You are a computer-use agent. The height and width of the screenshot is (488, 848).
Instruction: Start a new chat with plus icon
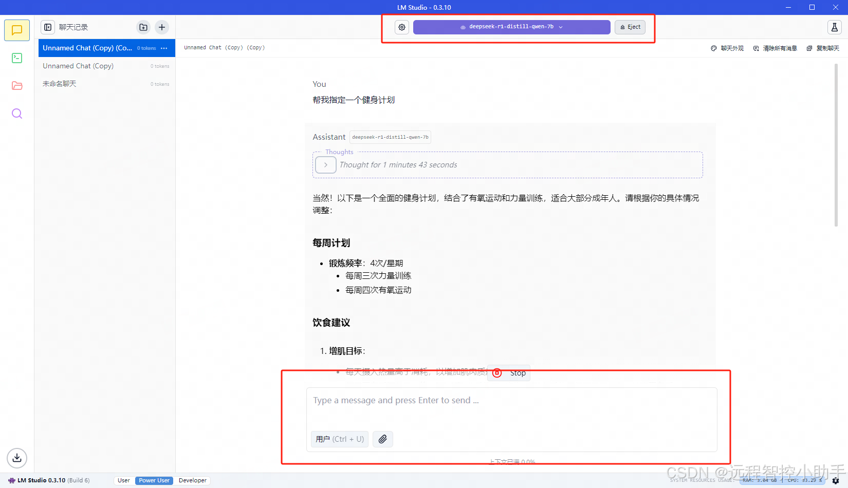tap(162, 27)
